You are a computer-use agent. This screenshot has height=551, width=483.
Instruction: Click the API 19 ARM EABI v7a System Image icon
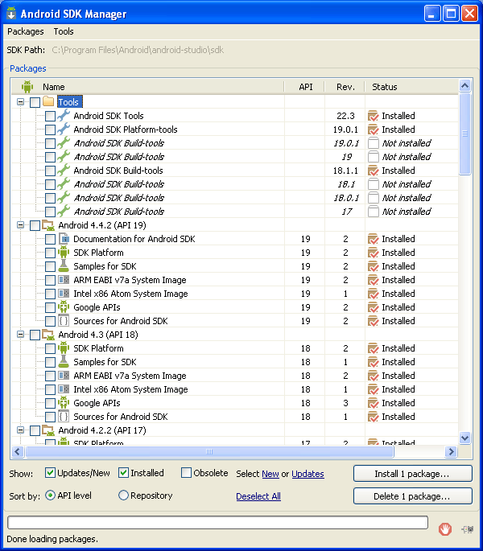click(64, 280)
